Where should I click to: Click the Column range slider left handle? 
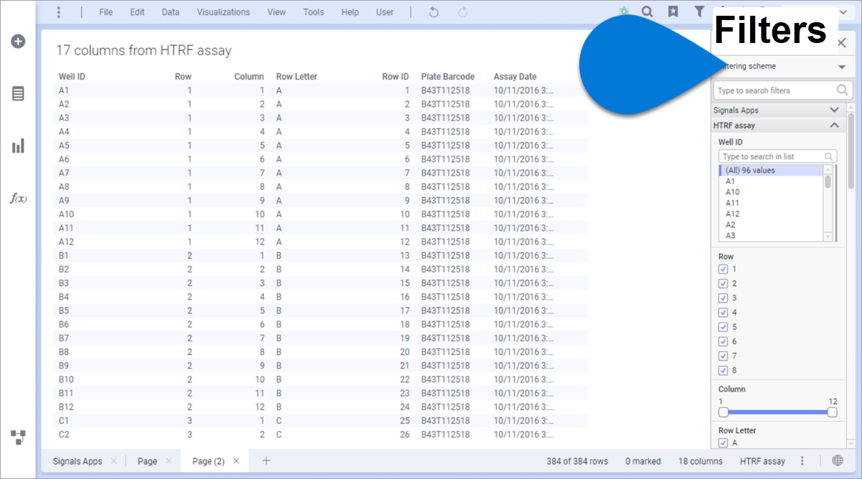coord(723,412)
